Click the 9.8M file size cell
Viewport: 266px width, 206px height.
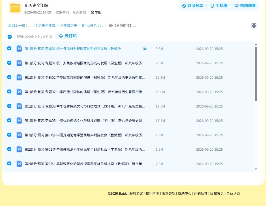click(159, 49)
